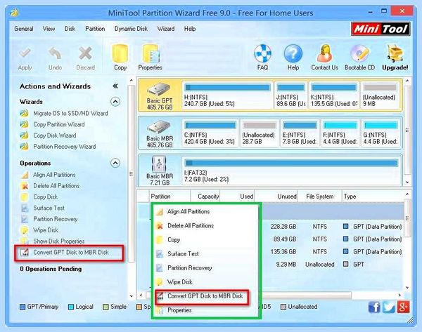The height and width of the screenshot is (332, 422).
Task: Click the Help question mark icon
Action: coord(293,54)
